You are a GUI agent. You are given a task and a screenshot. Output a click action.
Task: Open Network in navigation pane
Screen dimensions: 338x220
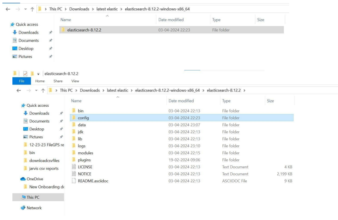(31, 208)
